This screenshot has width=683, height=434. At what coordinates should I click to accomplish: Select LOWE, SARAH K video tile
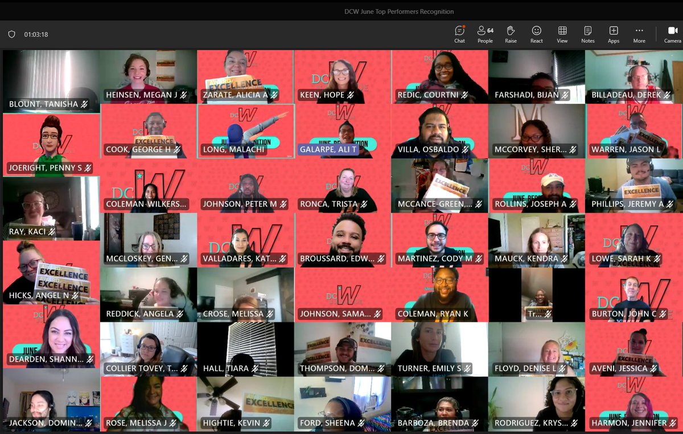click(633, 240)
